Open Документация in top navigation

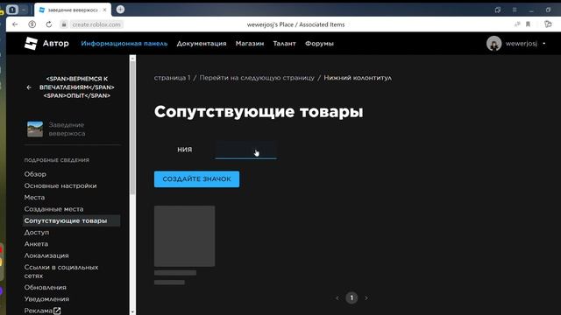point(202,44)
